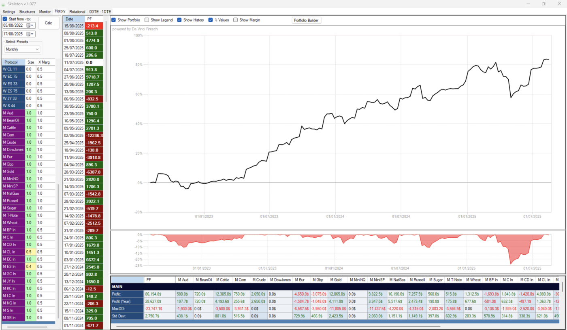The width and height of the screenshot is (567, 330).
Task: Open the 0DTE - 1DTE tab
Action: tap(100, 11)
